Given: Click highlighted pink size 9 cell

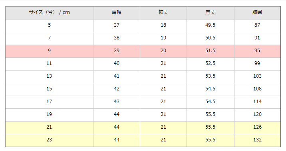Looking at the screenshot, I should (49, 51).
